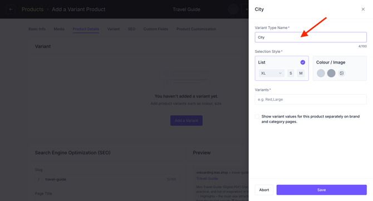This screenshot has height=201, width=373.
Task: Click the Variant Type Name field
Action: tap(311, 37)
